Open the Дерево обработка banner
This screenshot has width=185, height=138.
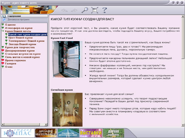point(114,133)
